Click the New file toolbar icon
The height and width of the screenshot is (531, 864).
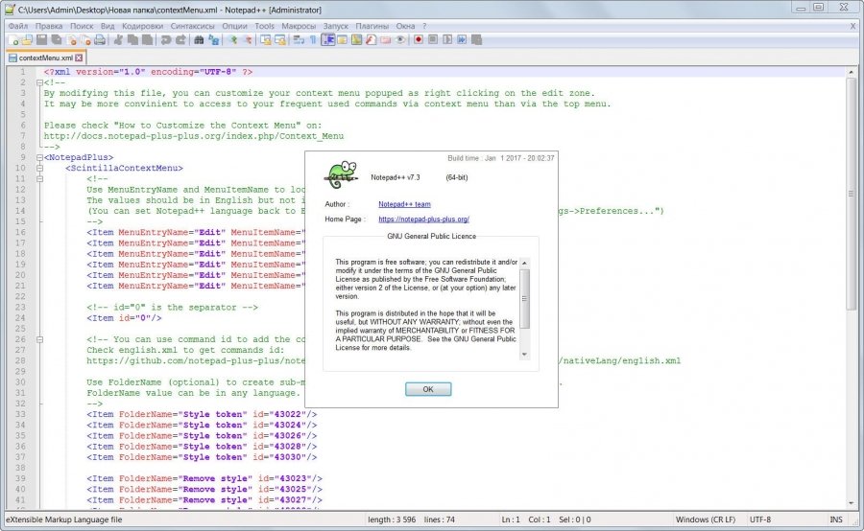pos(12,40)
